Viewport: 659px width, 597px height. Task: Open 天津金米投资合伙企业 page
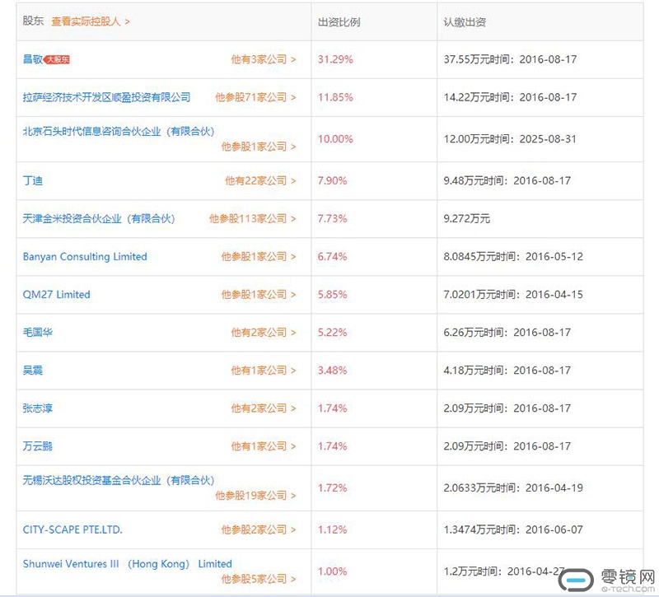coord(99,218)
